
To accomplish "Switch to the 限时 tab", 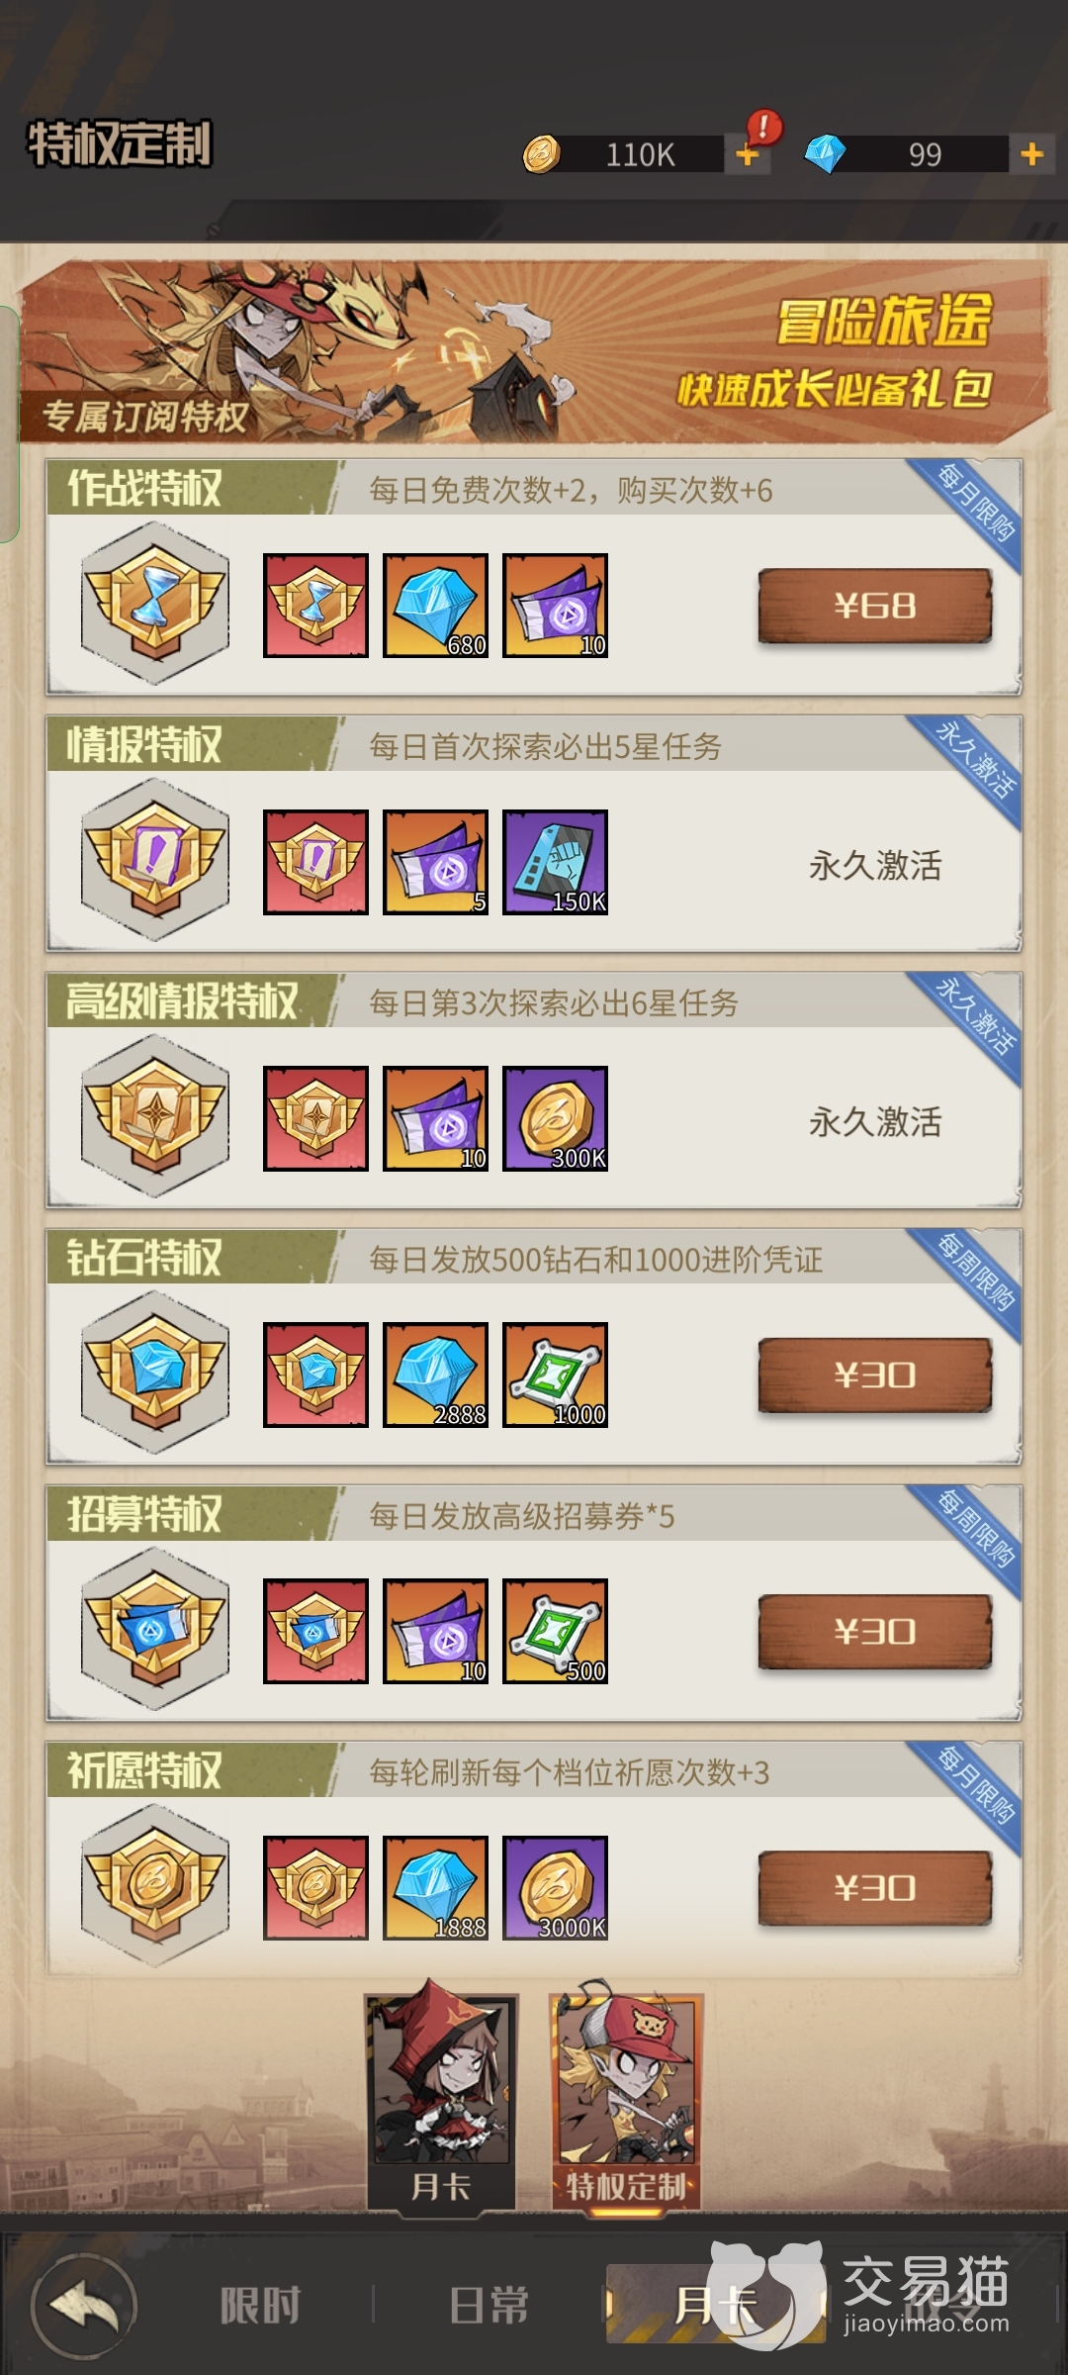I will click(x=260, y=2306).
